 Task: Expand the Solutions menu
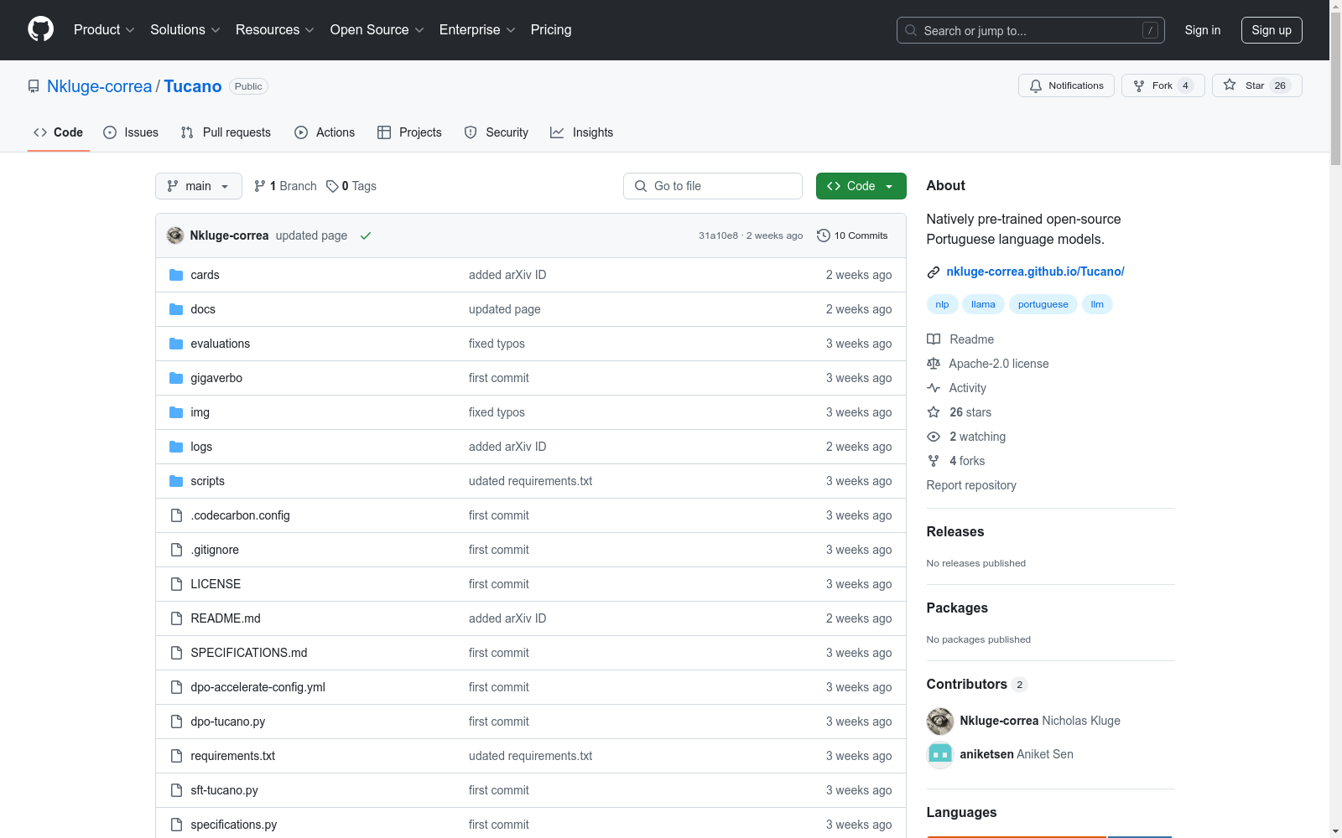click(185, 30)
